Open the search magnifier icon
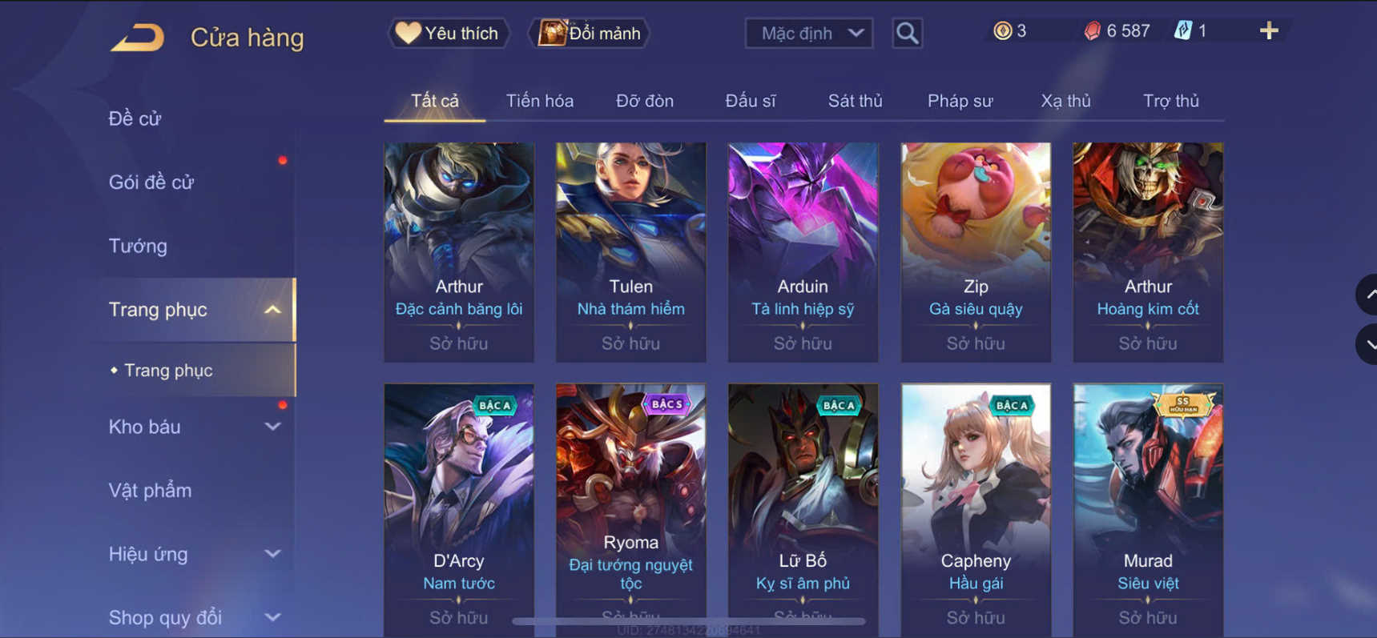 907,33
